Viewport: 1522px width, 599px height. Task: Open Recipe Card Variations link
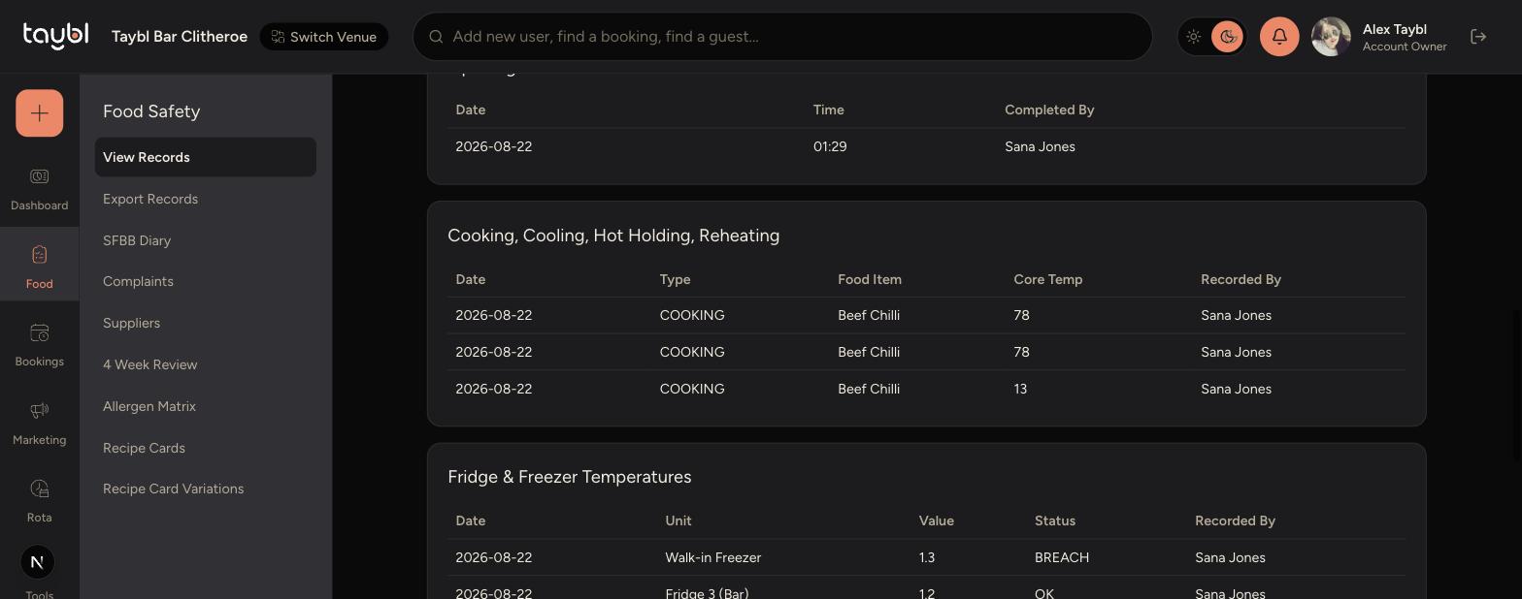[173, 489]
